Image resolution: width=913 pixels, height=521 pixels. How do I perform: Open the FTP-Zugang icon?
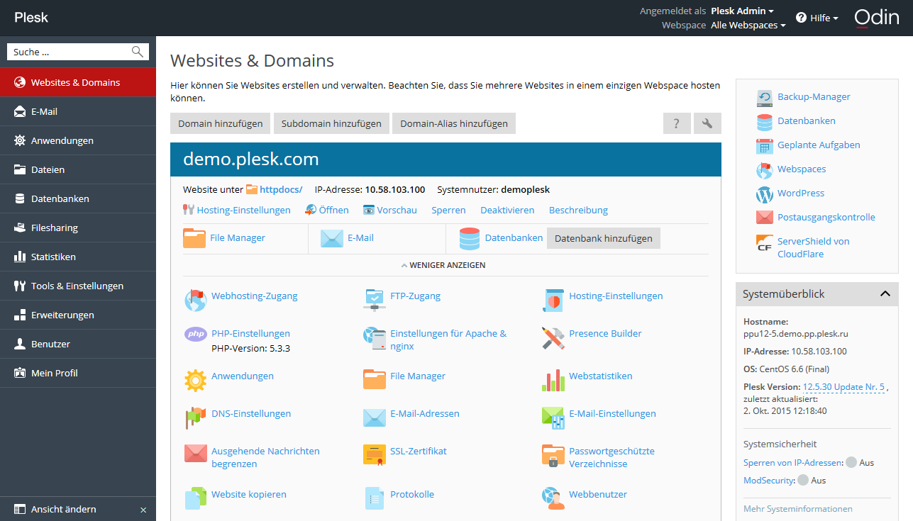pos(374,300)
